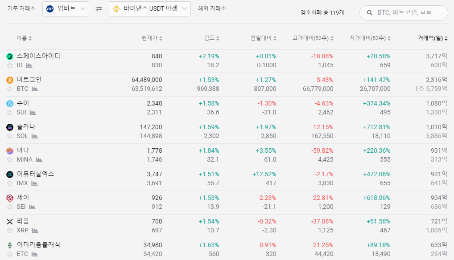Viewport: 454px width, 260px height.
Task: Click the 기준 거래소 label
Action: 21,8
